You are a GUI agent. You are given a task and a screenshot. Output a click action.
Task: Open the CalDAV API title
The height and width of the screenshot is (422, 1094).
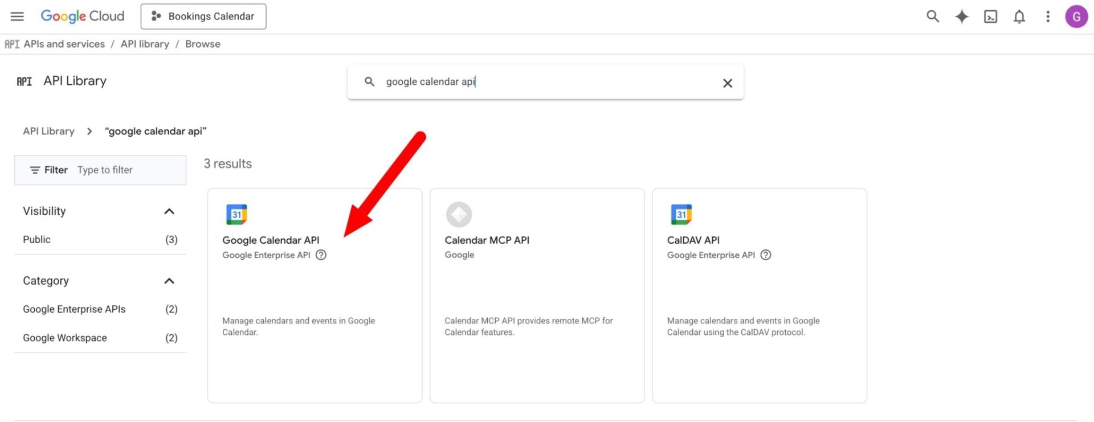pyautogui.click(x=693, y=240)
